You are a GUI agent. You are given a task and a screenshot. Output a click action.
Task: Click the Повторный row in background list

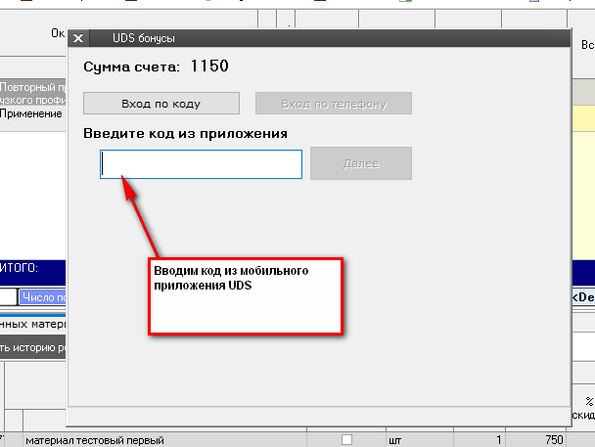pyautogui.click(x=32, y=93)
